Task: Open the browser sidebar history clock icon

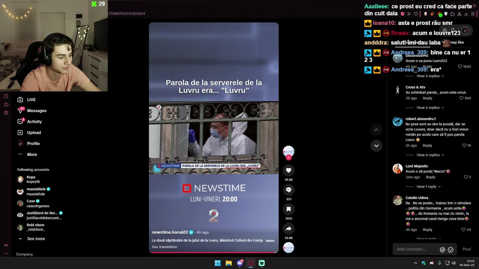Action: coord(6,96)
